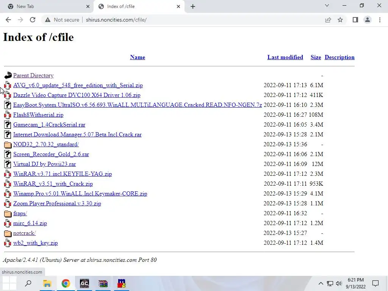The width and height of the screenshot is (388, 291).
Task: Select the Index of /cfile tab
Action: click(139, 6)
